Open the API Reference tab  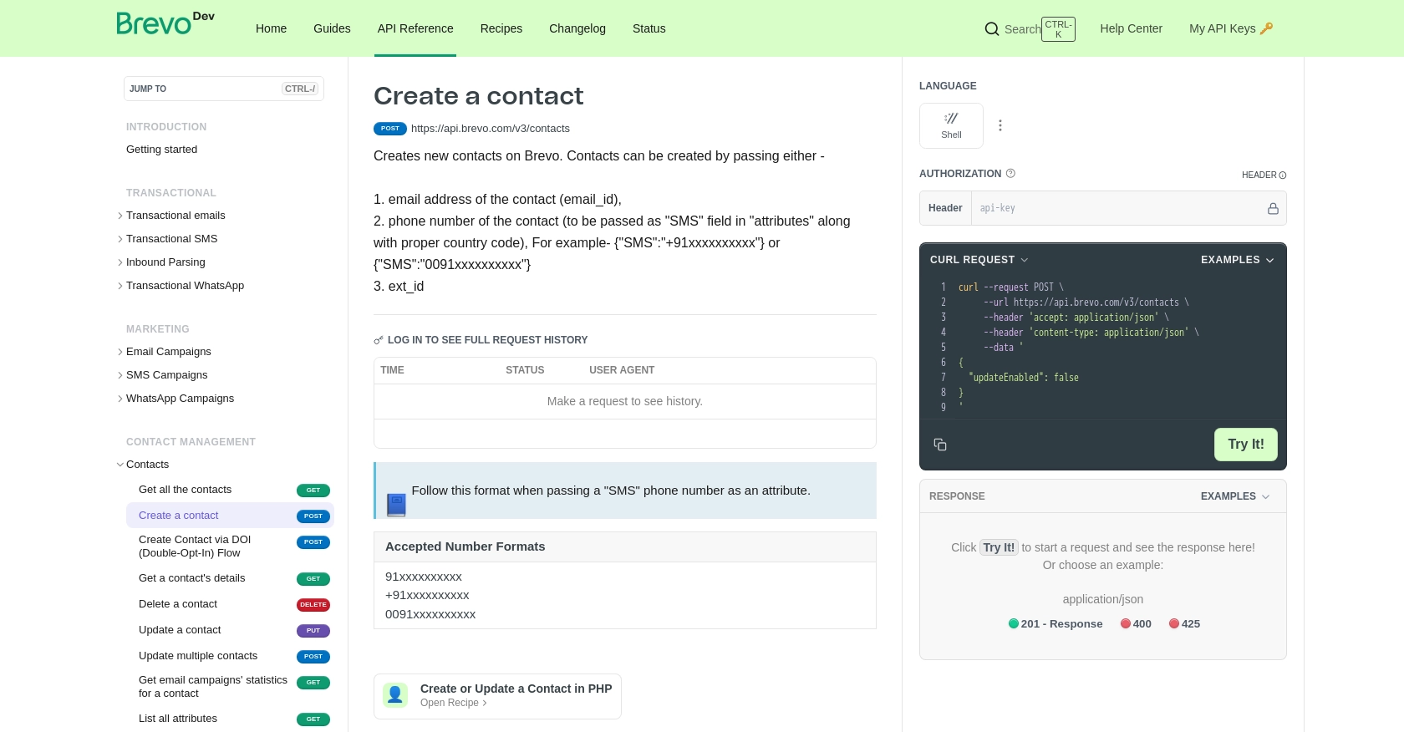pyautogui.click(x=415, y=28)
